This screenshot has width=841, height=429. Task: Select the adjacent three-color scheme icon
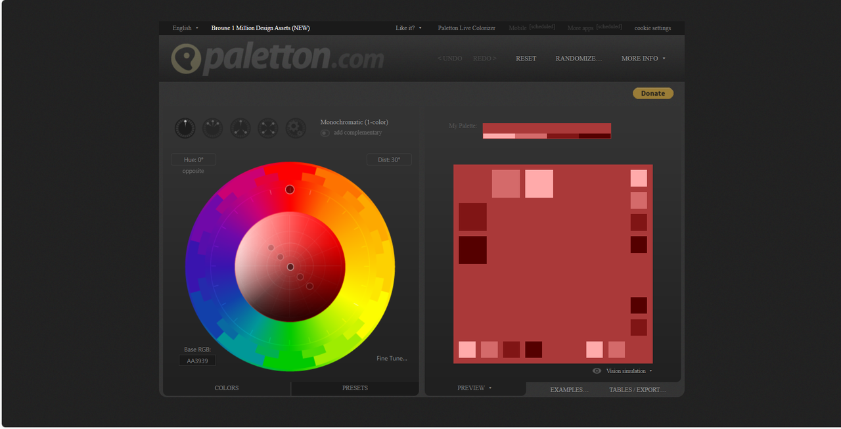[212, 127]
